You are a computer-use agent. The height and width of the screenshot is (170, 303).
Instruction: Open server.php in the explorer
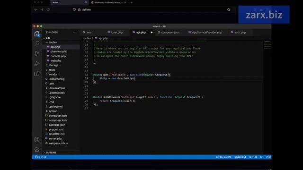[x=55, y=138]
